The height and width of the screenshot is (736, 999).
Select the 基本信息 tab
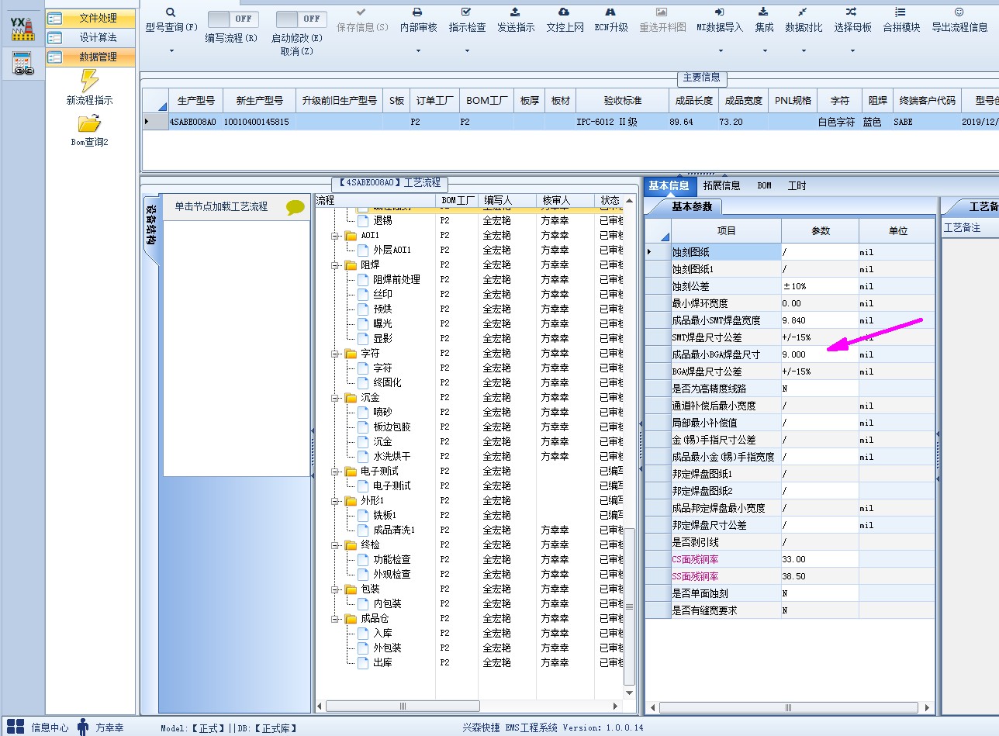669,185
